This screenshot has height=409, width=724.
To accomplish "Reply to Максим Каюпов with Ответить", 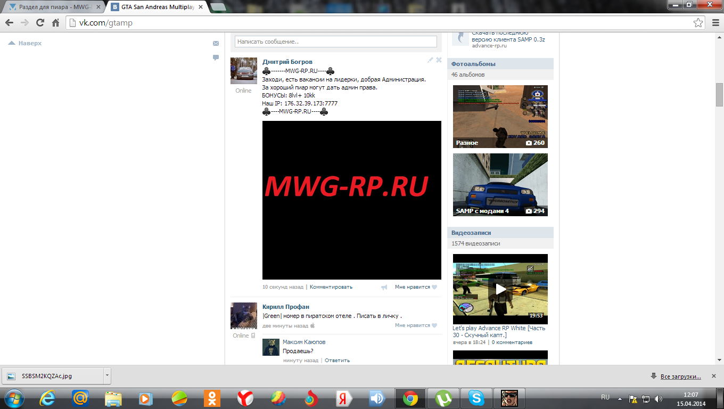I will 338,361.
